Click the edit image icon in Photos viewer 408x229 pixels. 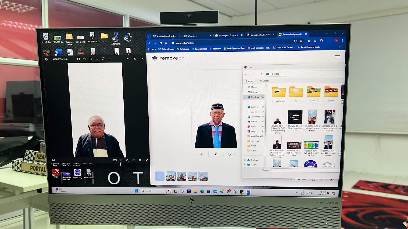(x=78, y=59)
